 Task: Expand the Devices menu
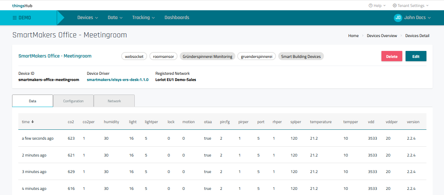click(x=87, y=18)
